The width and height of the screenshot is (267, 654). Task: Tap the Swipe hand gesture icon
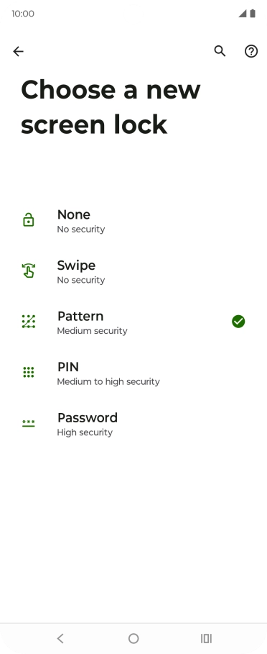coord(28,271)
